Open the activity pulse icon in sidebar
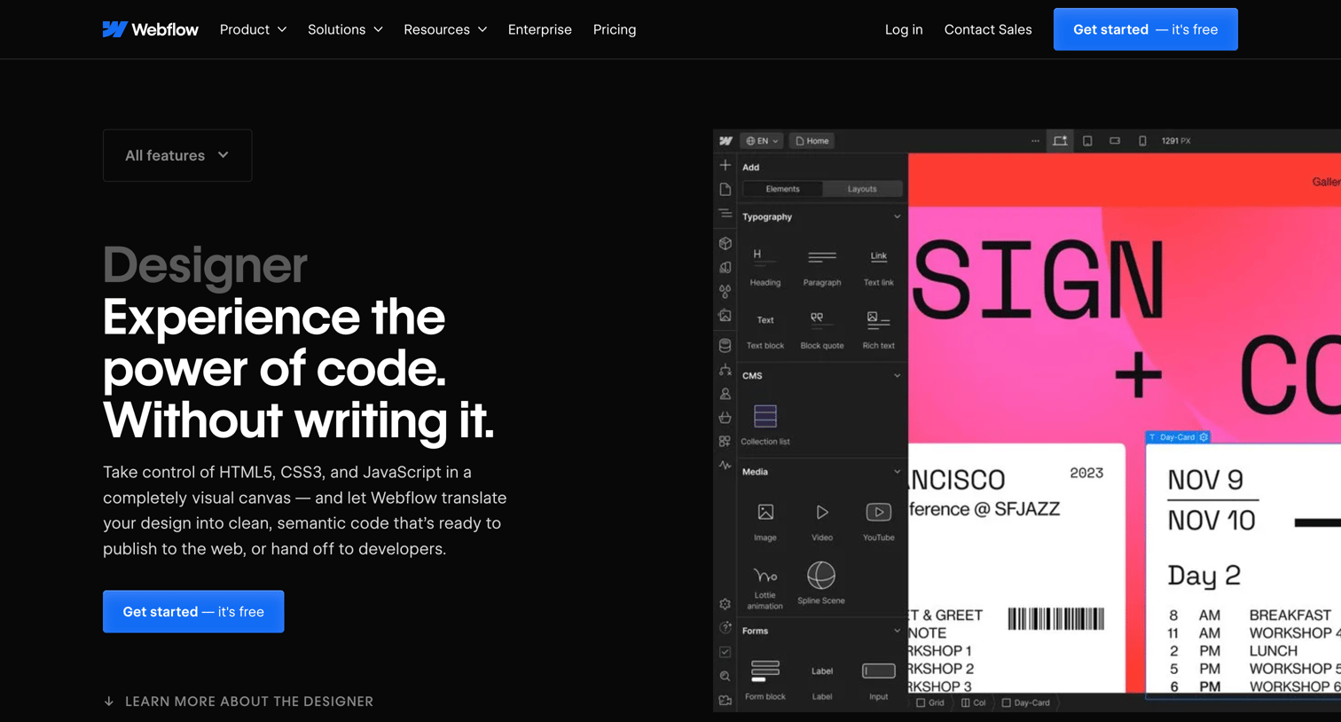The width and height of the screenshot is (1341, 722). coord(725,465)
